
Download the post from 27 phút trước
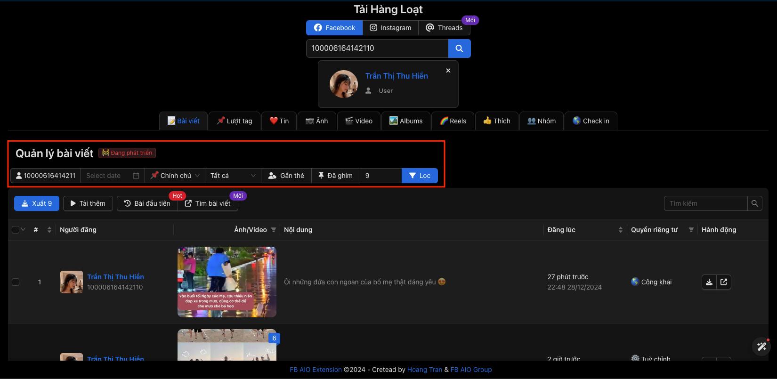[x=709, y=282]
